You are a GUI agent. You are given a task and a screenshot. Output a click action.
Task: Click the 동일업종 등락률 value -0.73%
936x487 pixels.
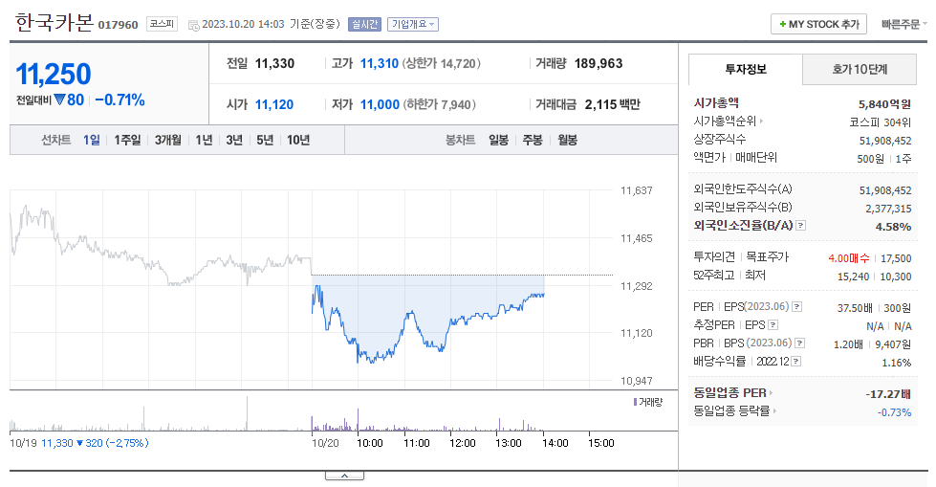[894, 413]
